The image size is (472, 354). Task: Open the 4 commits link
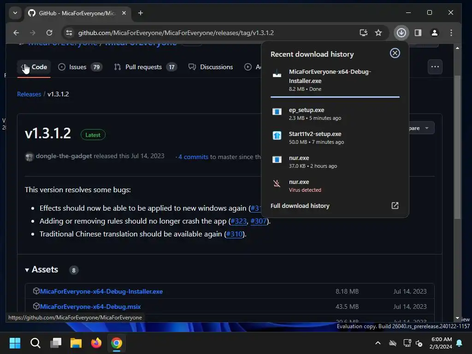pos(193,157)
